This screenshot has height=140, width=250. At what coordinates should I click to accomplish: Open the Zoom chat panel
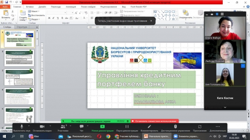[82, 126]
